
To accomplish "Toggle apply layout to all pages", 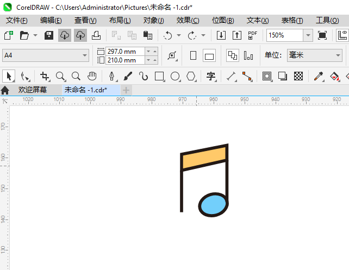I will [233, 55].
